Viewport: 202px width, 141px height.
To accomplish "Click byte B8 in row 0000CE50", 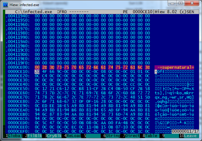I will 81,89.
